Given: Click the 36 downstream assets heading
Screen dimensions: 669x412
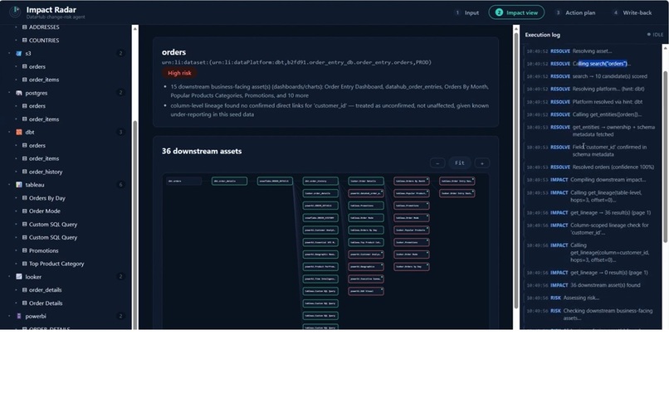Looking at the screenshot, I should 202,151.
